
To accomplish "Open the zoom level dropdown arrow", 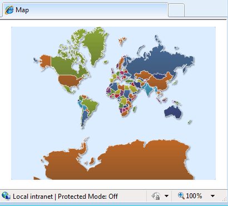I will pyautogui.click(x=213, y=196).
